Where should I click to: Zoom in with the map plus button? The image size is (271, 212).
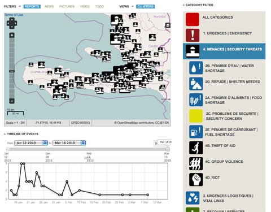click(12, 35)
